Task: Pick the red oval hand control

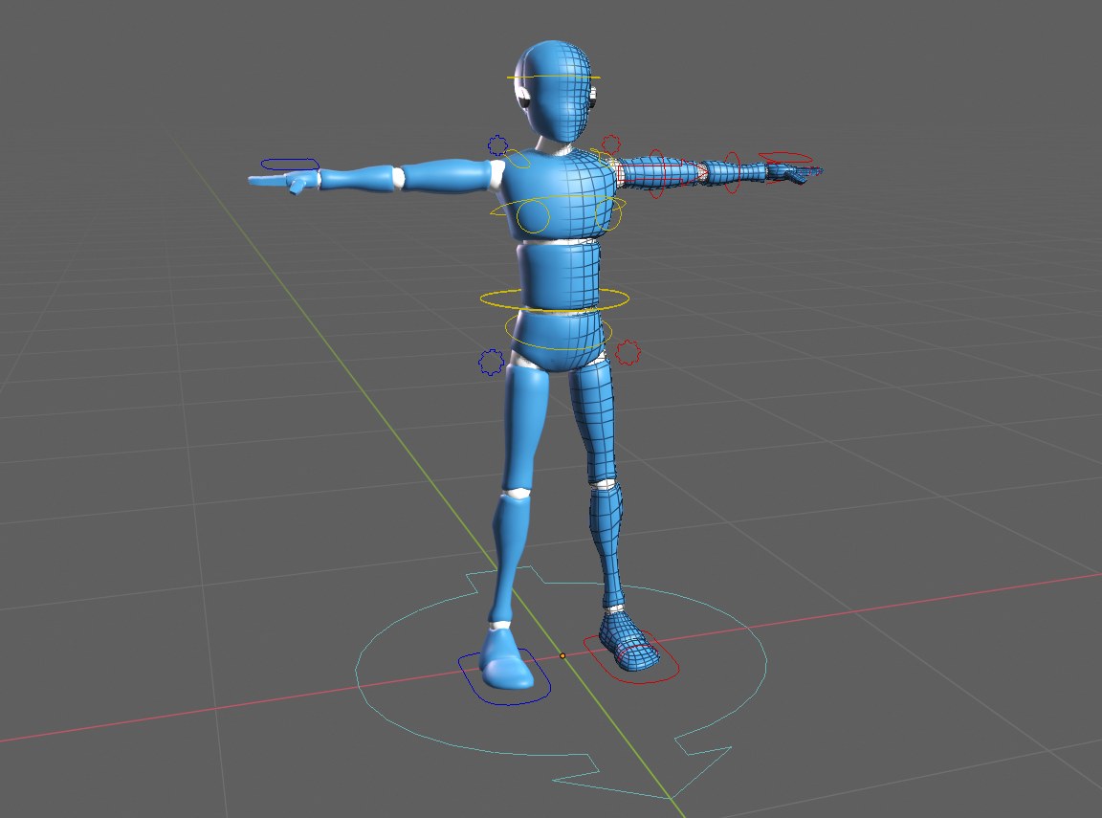Action: tap(785, 158)
